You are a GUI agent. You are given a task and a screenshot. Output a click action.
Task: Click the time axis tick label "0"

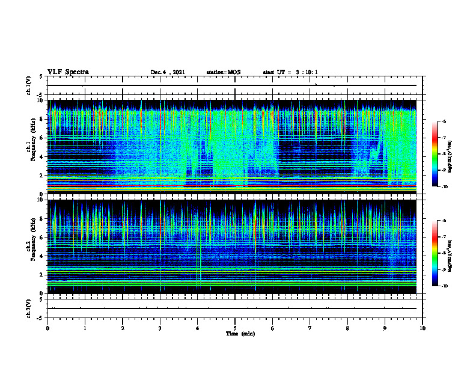tap(47, 328)
